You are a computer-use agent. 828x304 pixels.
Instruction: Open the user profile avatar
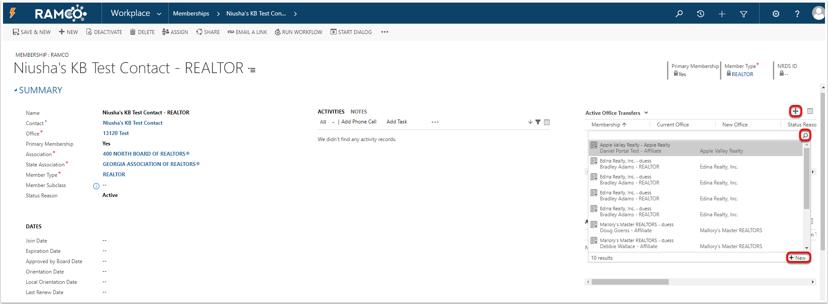tap(818, 13)
